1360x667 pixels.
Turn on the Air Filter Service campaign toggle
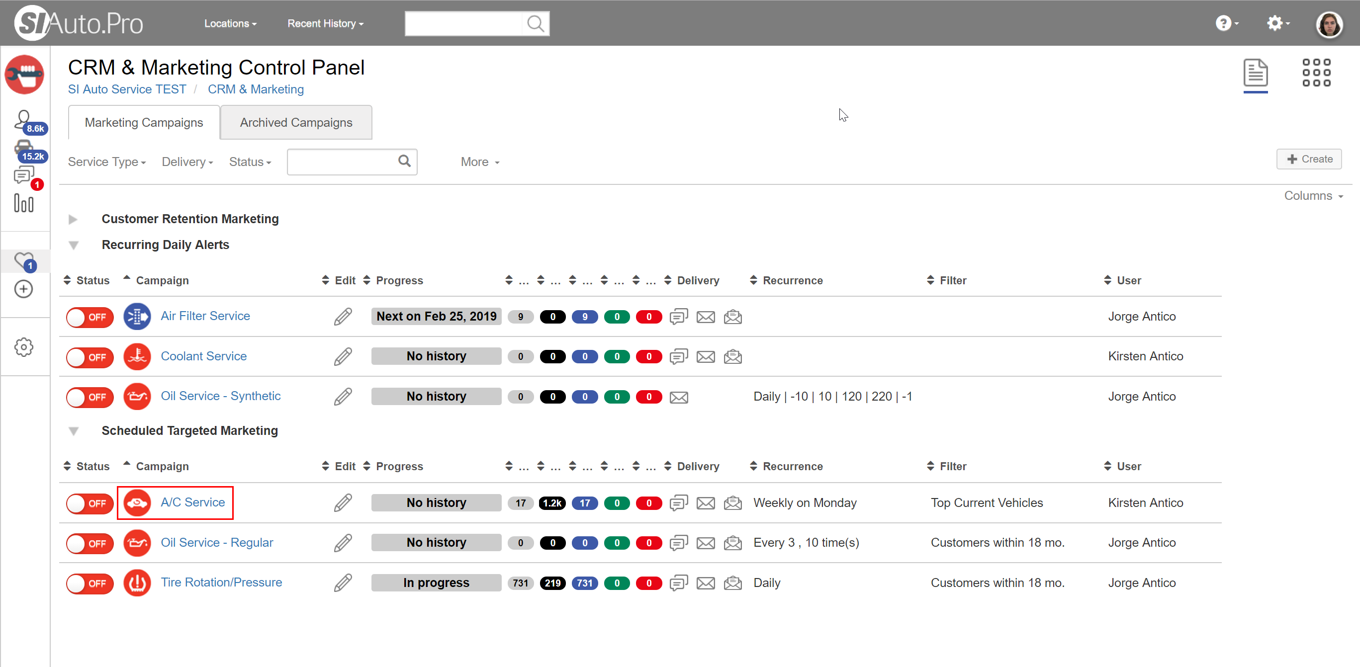[x=90, y=317]
